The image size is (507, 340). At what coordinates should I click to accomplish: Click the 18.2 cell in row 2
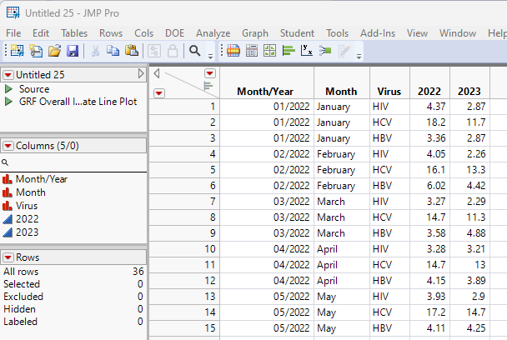(x=429, y=122)
